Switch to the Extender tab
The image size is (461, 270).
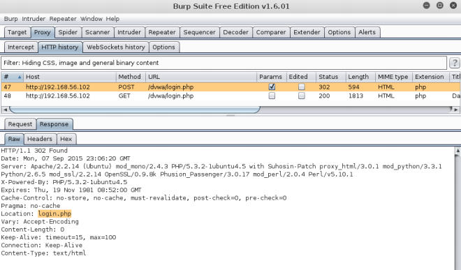point(307,32)
